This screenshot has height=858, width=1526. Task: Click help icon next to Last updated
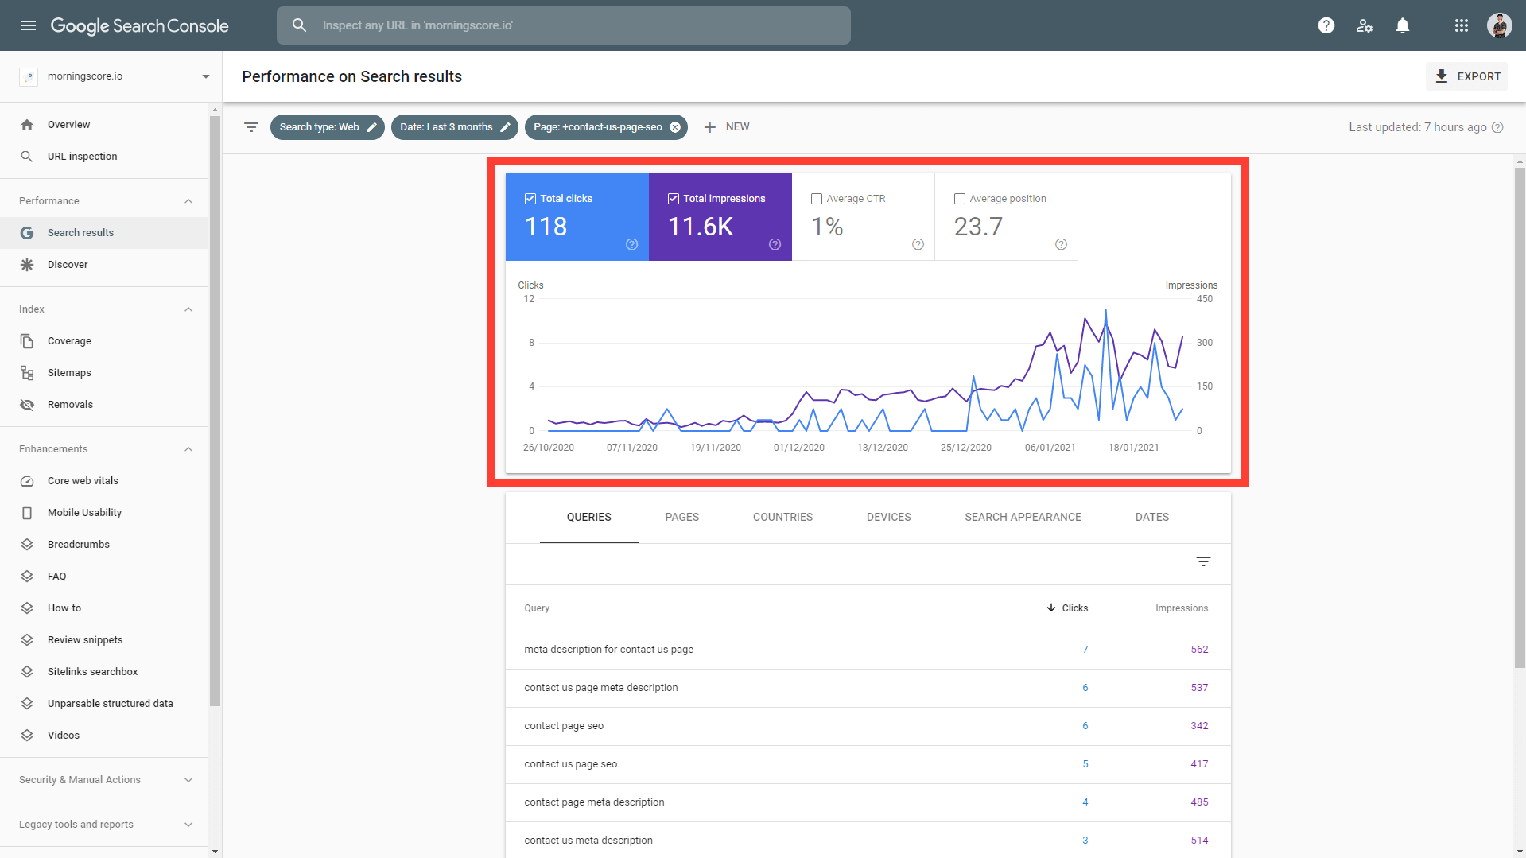click(1497, 127)
